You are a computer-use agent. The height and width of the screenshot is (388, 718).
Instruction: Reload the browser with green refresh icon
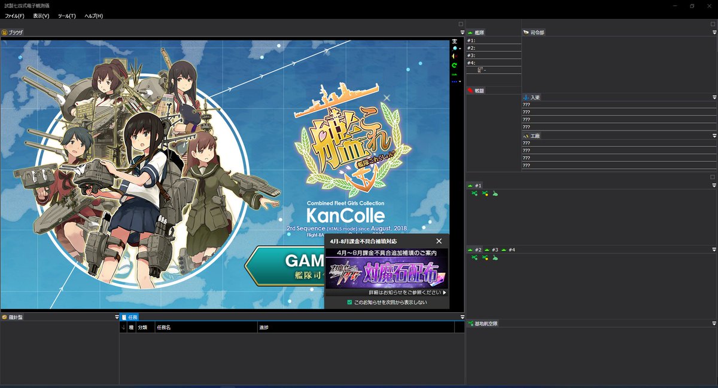pyautogui.click(x=455, y=64)
